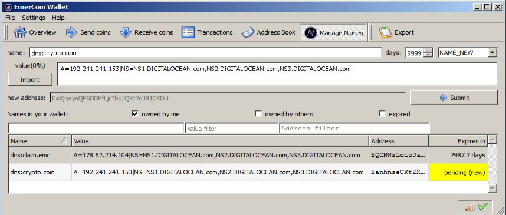Minimize the EmerCoin Wallet window
Image resolution: width=506 pixels, height=215 pixels.
[x=478, y=6]
